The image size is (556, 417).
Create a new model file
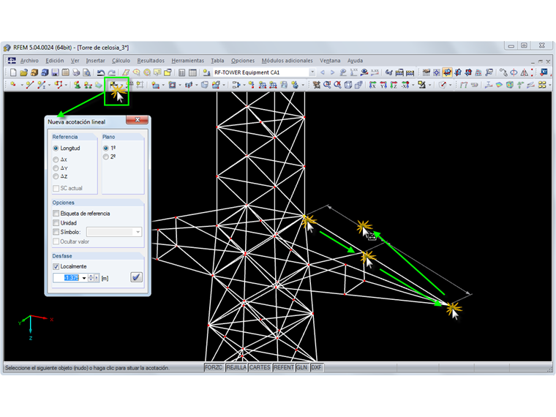(13, 72)
